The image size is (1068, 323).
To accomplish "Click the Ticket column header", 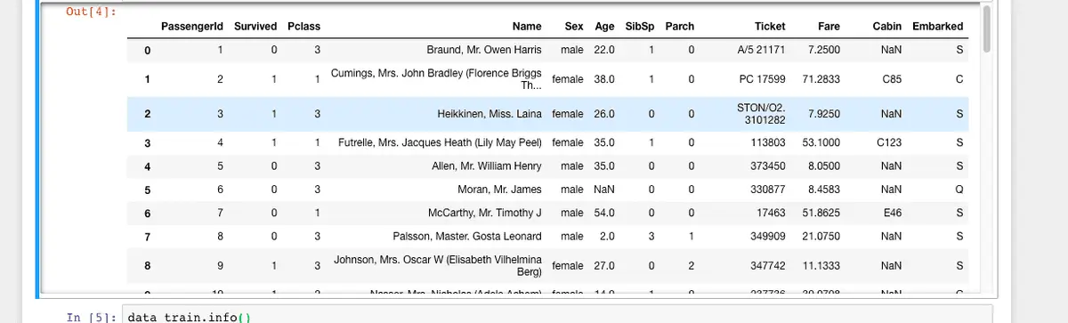I will click(x=770, y=27).
